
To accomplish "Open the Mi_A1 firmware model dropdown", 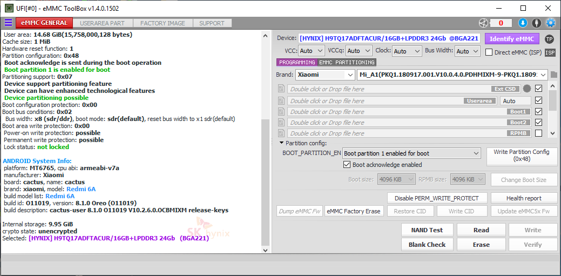I will tap(452, 75).
